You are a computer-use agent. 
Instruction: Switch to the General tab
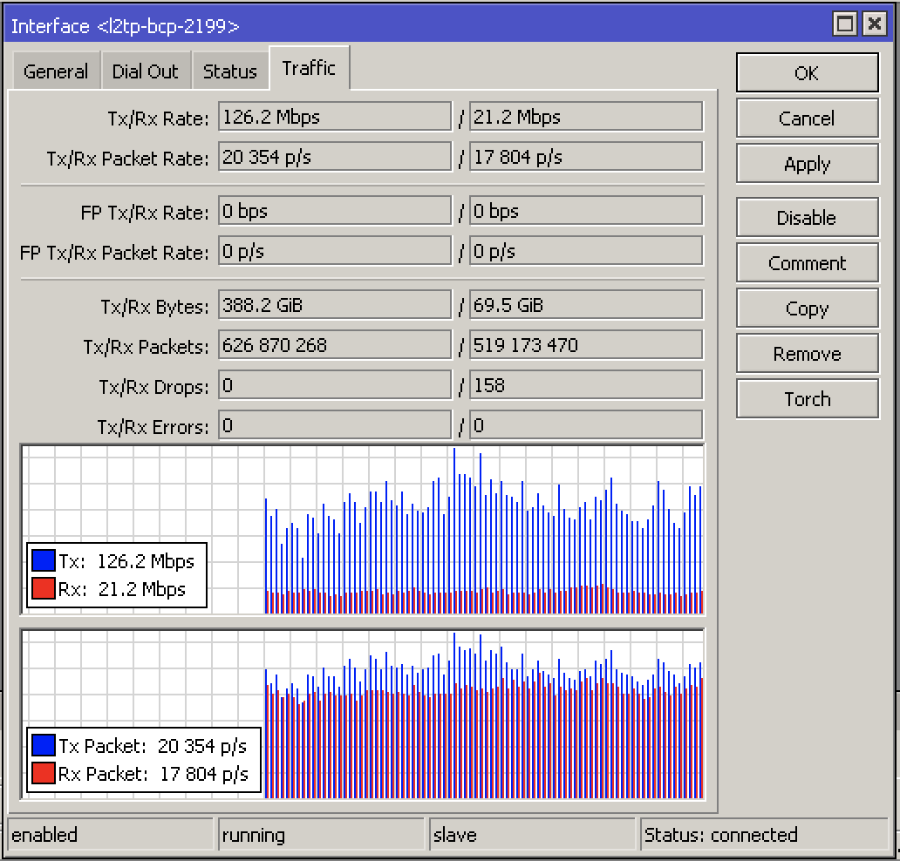coord(55,71)
